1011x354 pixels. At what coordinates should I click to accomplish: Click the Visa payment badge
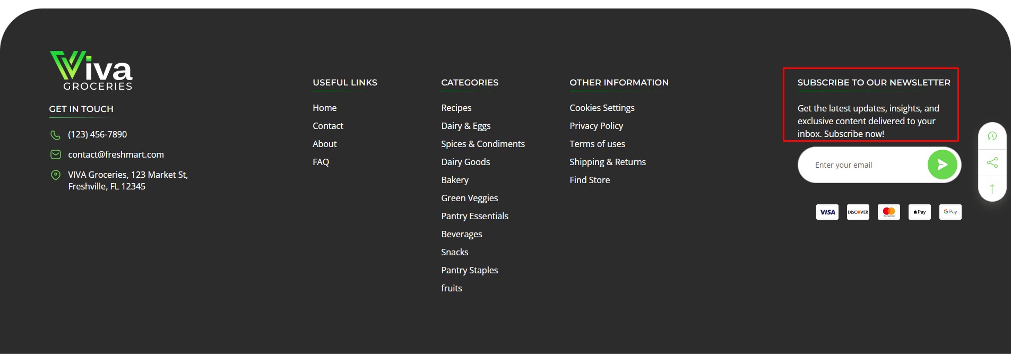click(827, 212)
